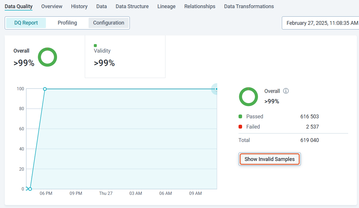This screenshot has width=359, height=208.
Task: Click the chart data point where line reaches 100
Action: [45, 89]
